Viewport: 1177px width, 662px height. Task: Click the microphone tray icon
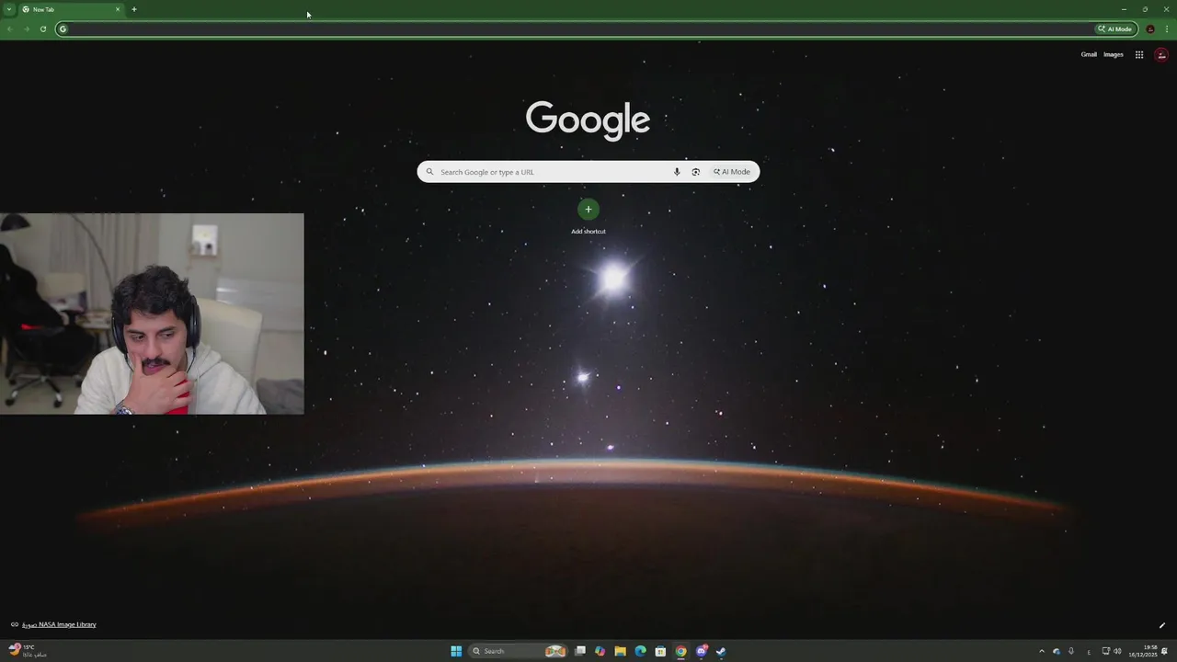1071,651
